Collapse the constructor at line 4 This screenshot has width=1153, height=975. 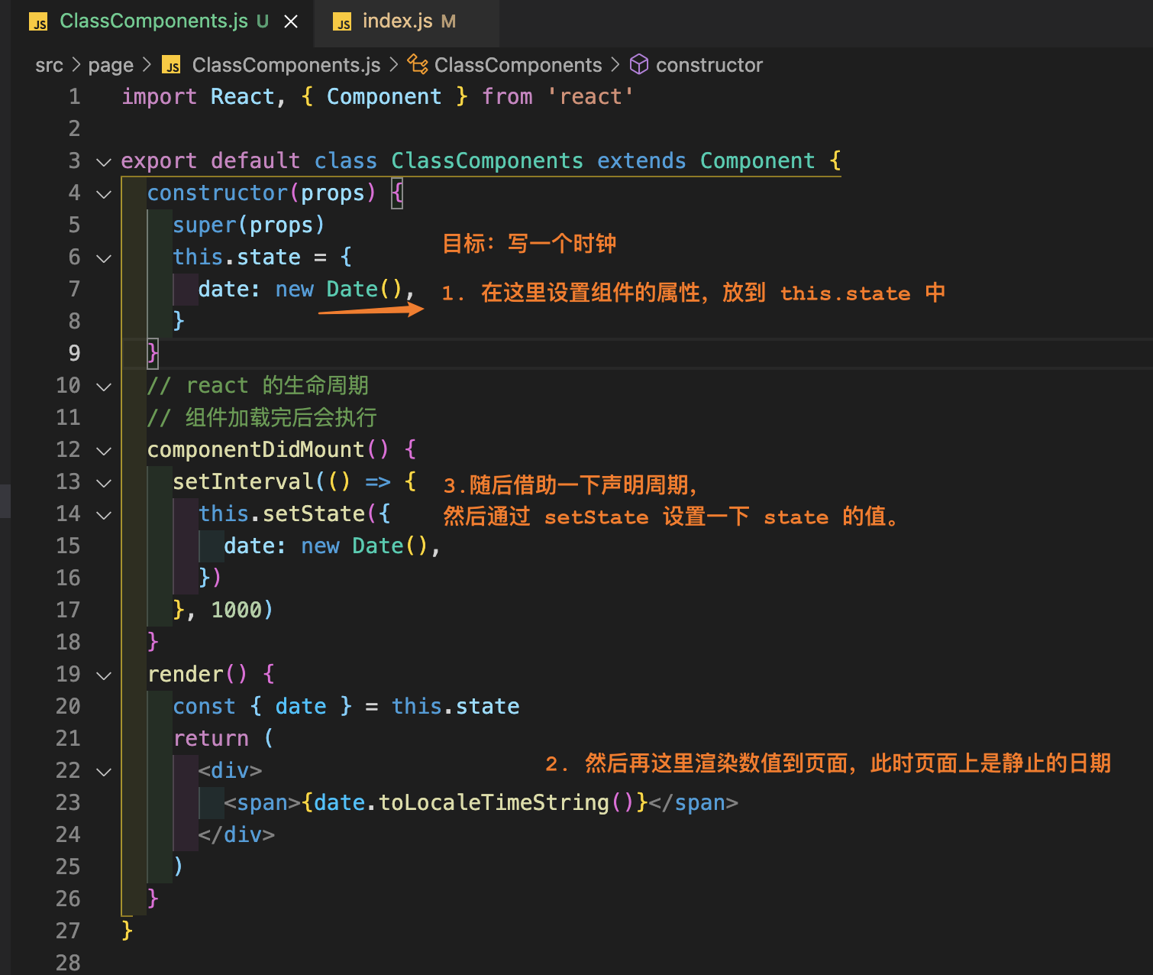click(x=104, y=193)
